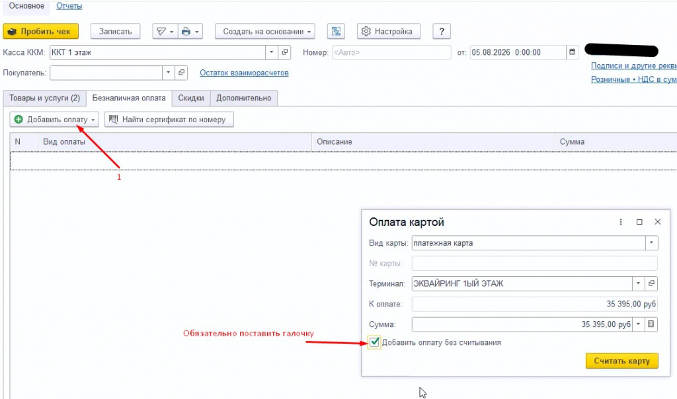Open Покупатель item via open icon
Screen dimensions: 677x399
[x=181, y=73]
